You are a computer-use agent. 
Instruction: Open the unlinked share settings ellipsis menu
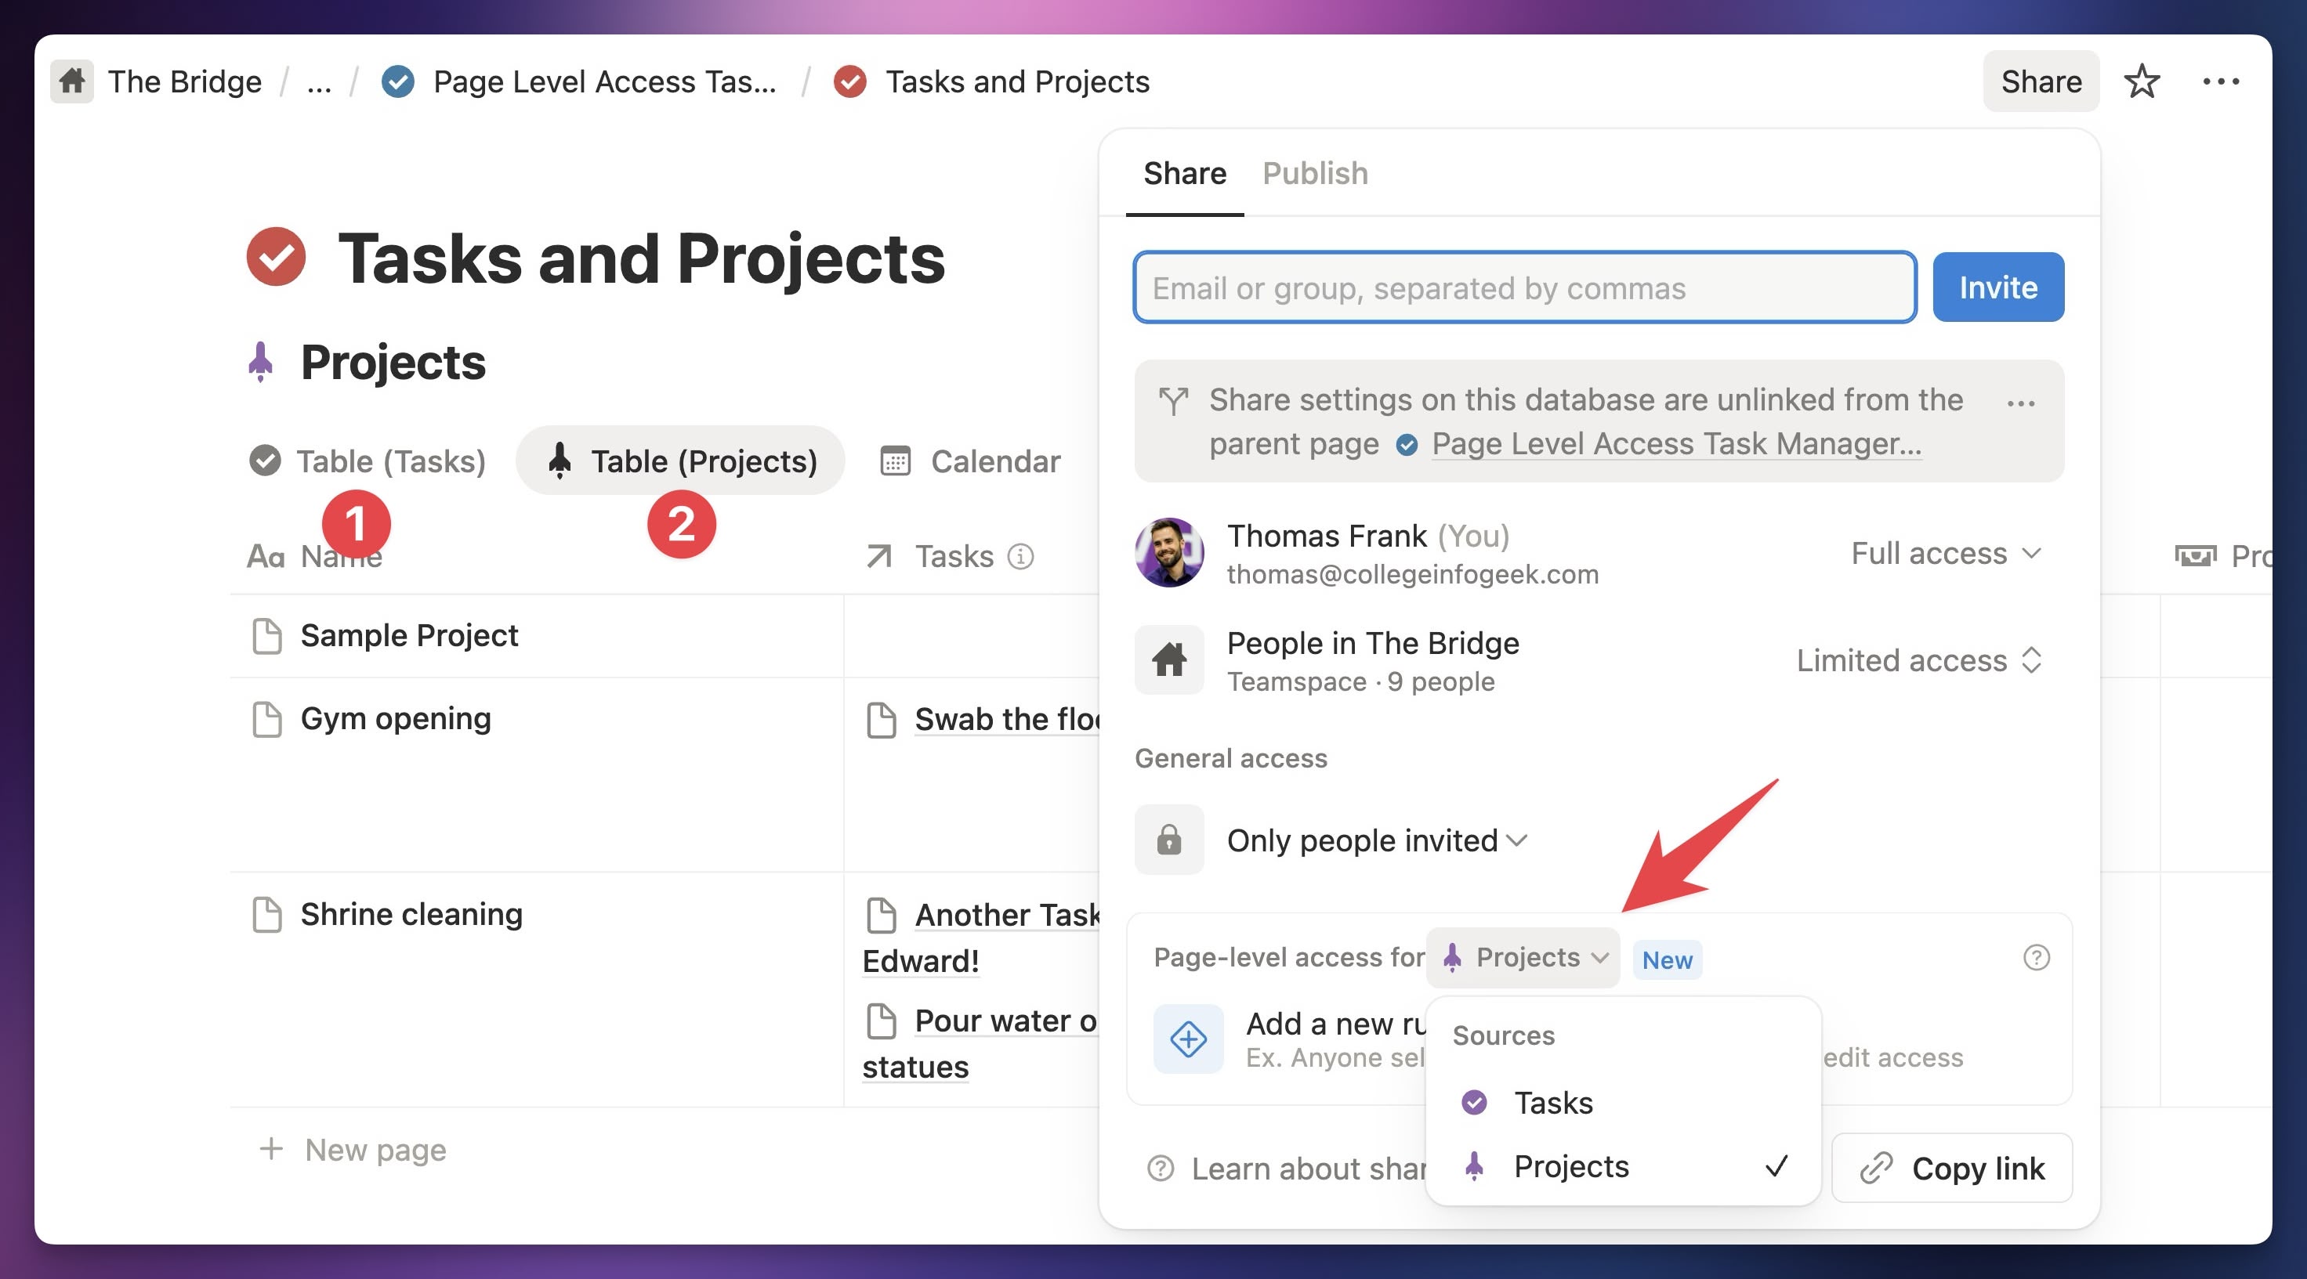[2020, 403]
